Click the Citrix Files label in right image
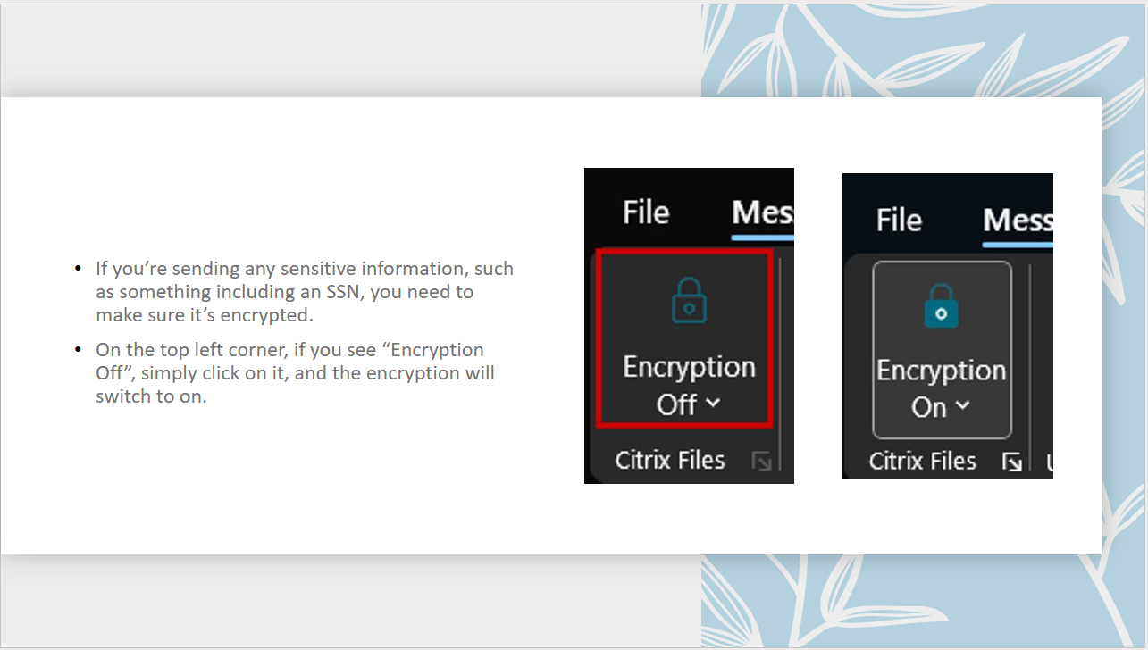The width and height of the screenshot is (1148, 650). pos(922,462)
